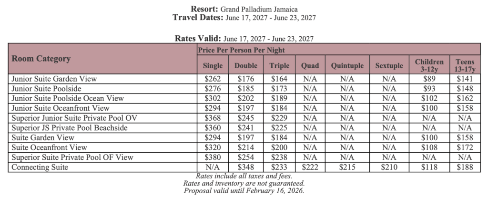This screenshot has height=198, width=488.
Task: Select the Single column header
Action: click(x=213, y=65)
